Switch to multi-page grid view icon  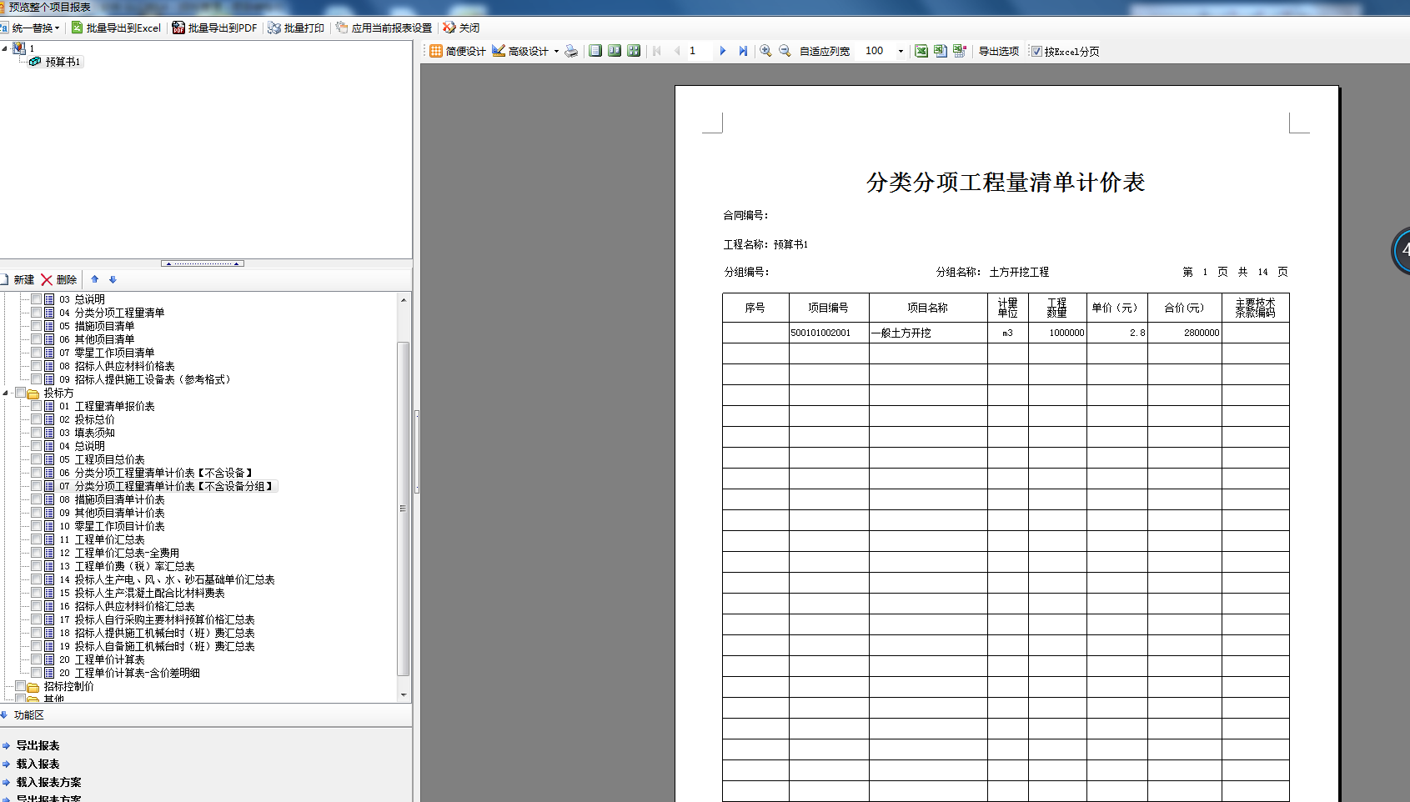(x=634, y=51)
